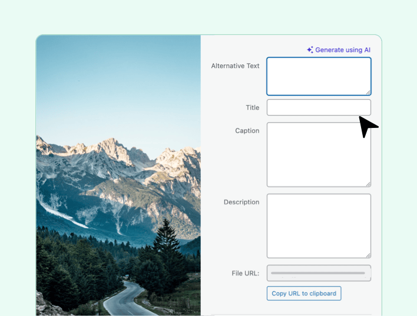417x316 pixels.
Task: Click the sparkle icon beside Generate using AI
Action: pyautogui.click(x=310, y=50)
